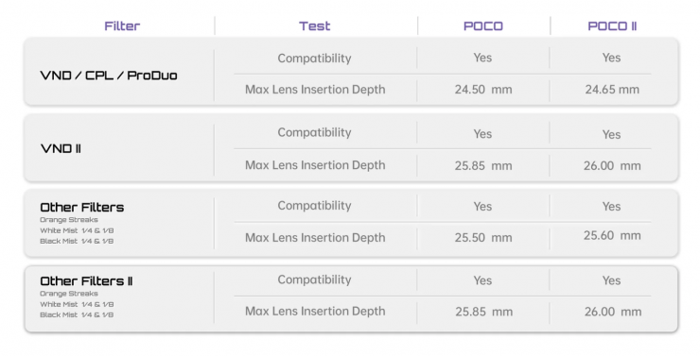Click Compatibility in the VND II row
The width and height of the screenshot is (700, 356).
[x=314, y=132]
